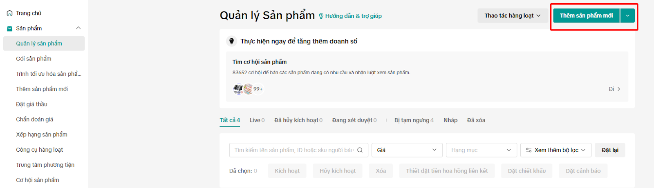Expand the arrow beside Thêm sản phẩm mới
Screen dimensions: 654x188
coord(627,15)
